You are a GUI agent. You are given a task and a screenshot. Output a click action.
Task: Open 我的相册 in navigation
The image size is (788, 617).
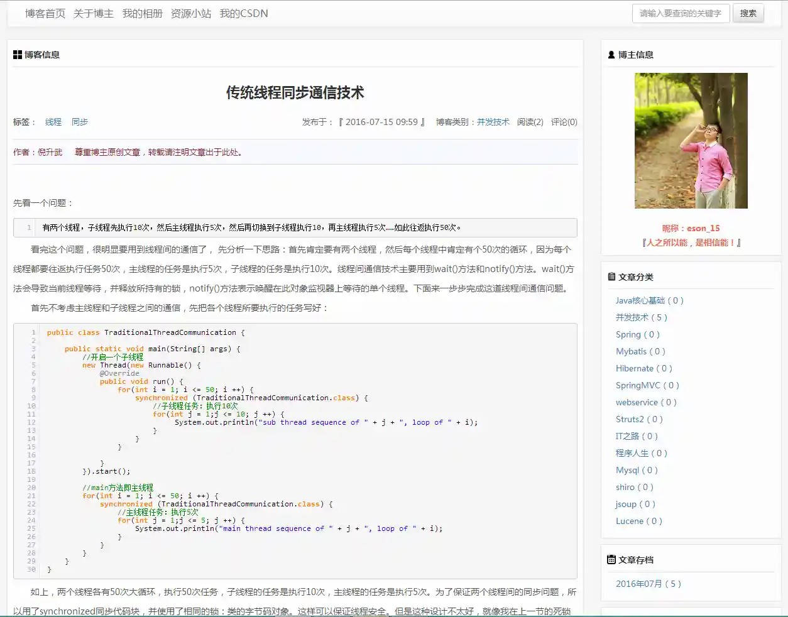[x=142, y=13]
